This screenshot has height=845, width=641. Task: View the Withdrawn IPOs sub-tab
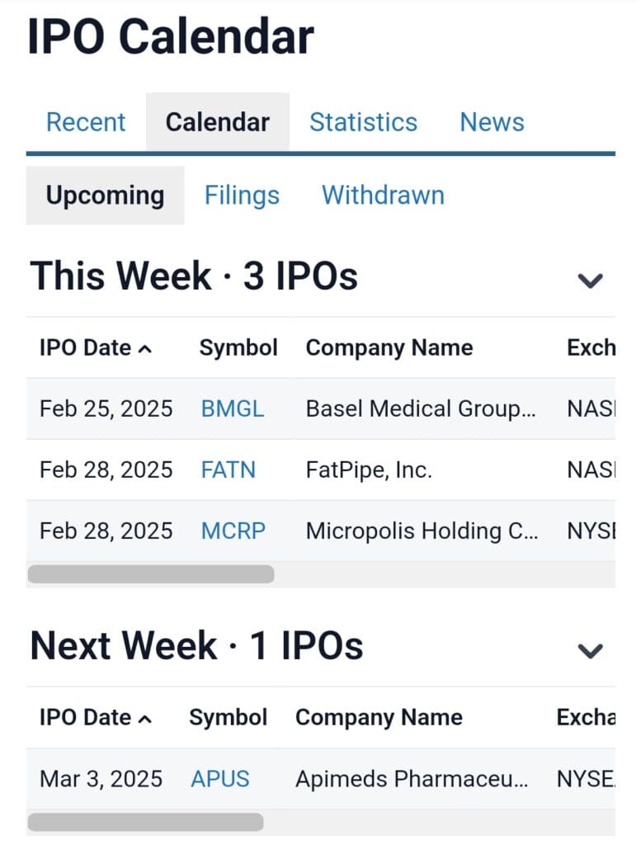pos(383,196)
